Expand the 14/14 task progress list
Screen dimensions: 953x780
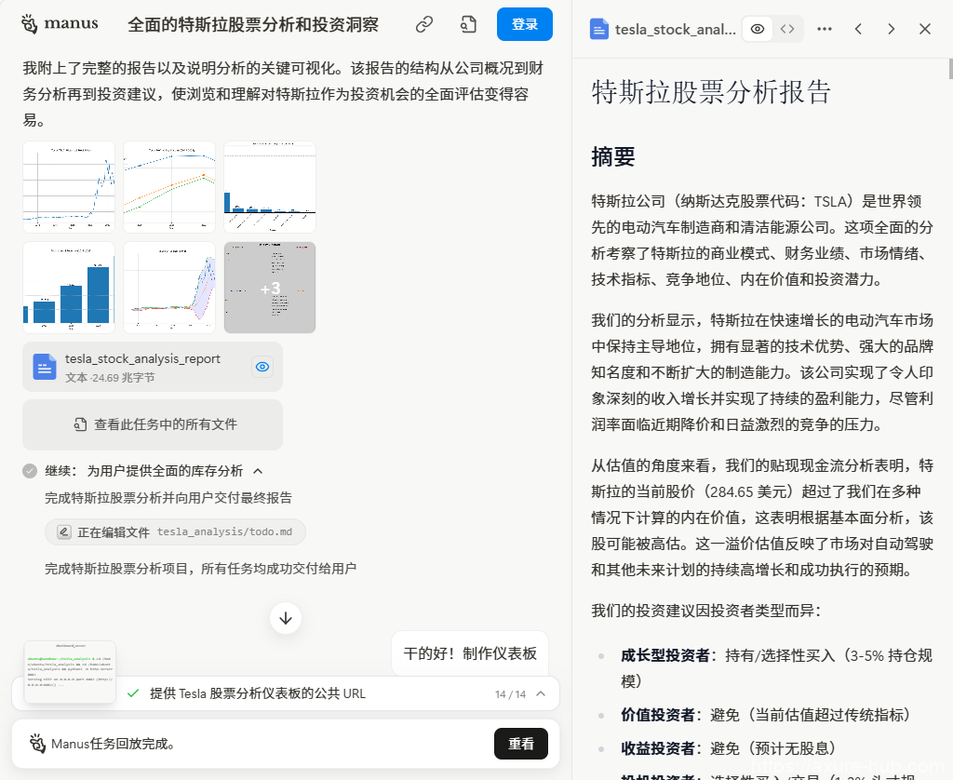542,693
